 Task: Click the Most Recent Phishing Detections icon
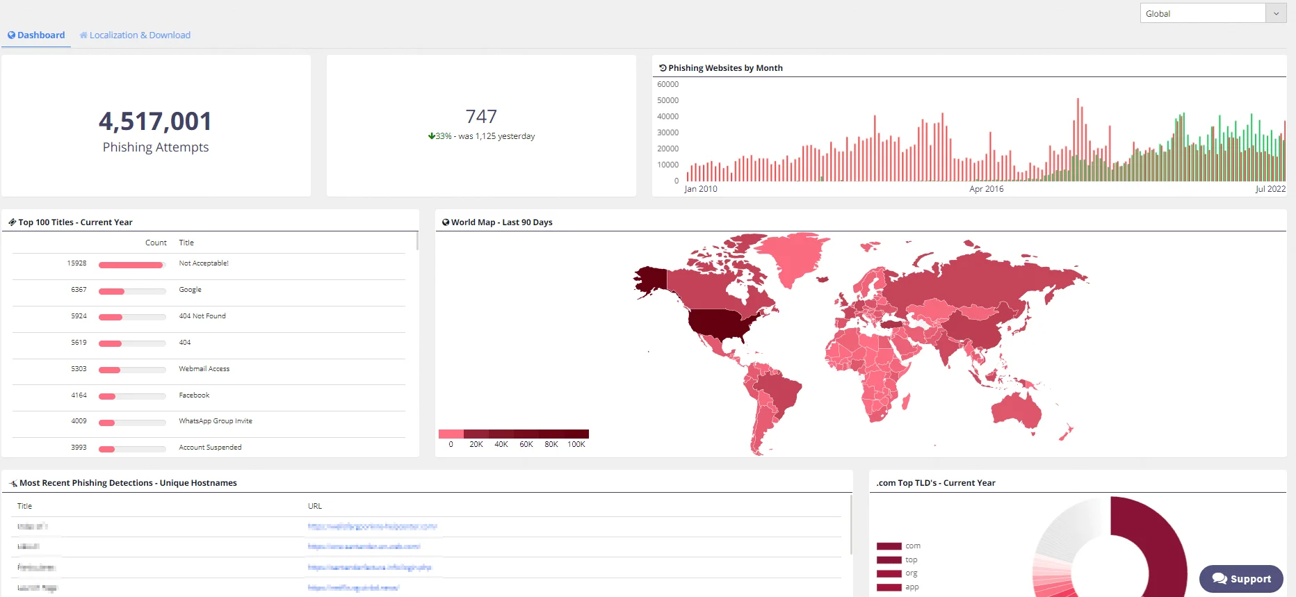13,483
